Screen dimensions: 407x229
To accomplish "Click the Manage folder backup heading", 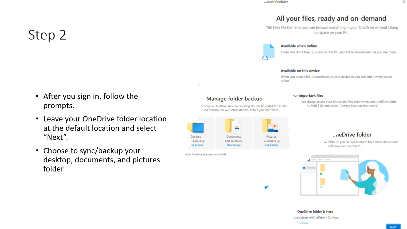I will click(x=234, y=99).
